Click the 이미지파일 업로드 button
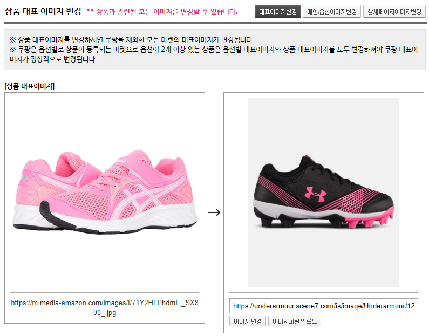Viewport: 429px width, 336px height. pyautogui.click(x=295, y=321)
